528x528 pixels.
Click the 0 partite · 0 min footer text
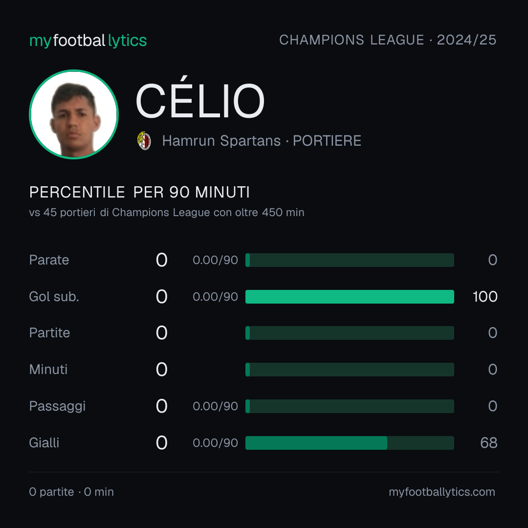tap(71, 492)
